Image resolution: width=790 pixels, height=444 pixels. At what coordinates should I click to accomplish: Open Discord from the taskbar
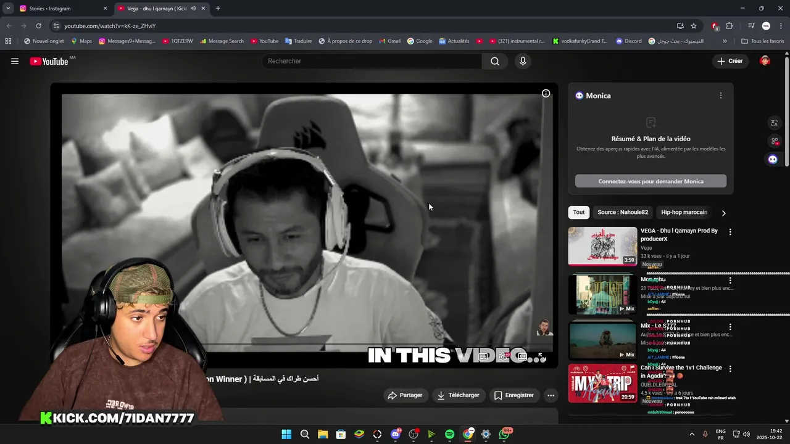pyautogui.click(x=396, y=434)
